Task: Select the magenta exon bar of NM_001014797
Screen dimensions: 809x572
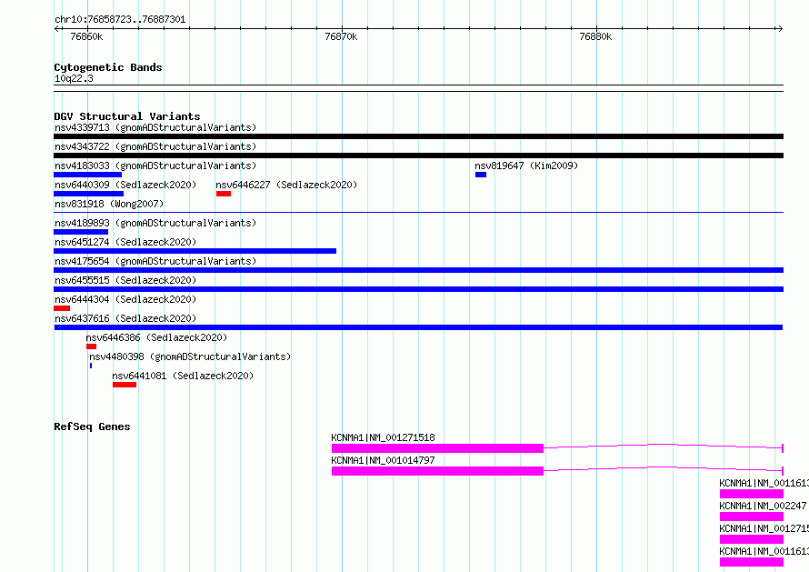Action: coord(437,471)
